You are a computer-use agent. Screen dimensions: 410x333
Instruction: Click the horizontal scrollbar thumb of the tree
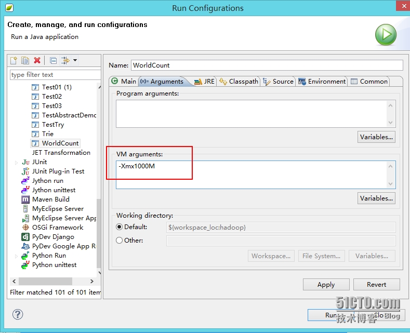point(45,281)
